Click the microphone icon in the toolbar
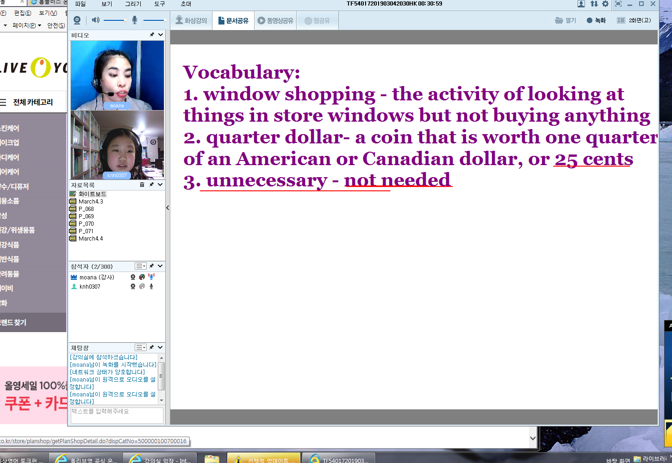This screenshot has height=463, width=672. [135, 20]
